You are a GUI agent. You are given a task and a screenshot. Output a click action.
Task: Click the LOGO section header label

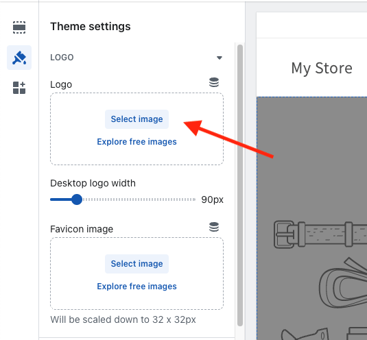point(62,58)
